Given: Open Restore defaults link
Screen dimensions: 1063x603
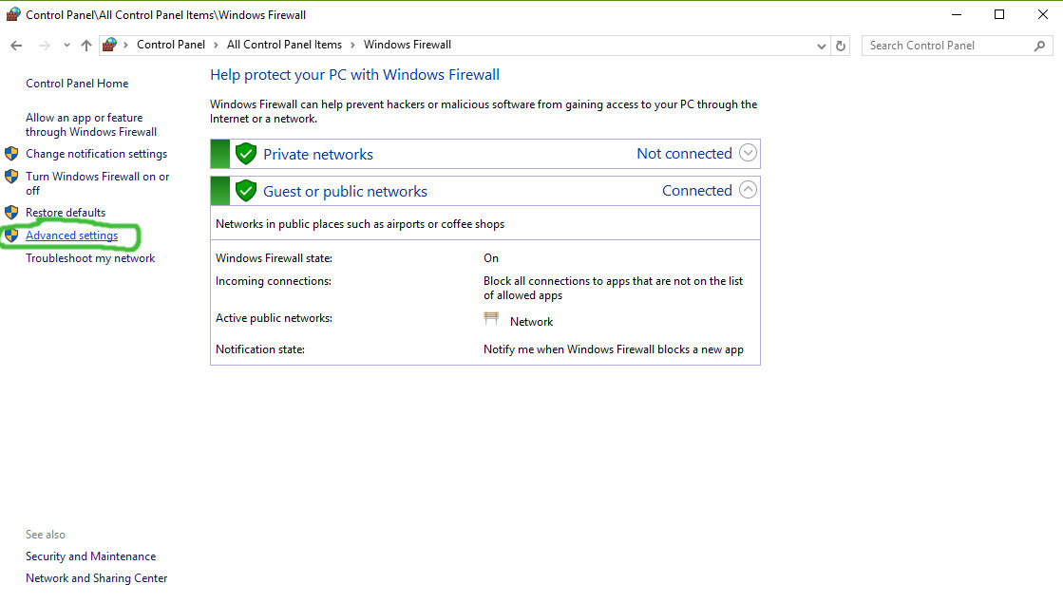Looking at the screenshot, I should tap(66, 212).
